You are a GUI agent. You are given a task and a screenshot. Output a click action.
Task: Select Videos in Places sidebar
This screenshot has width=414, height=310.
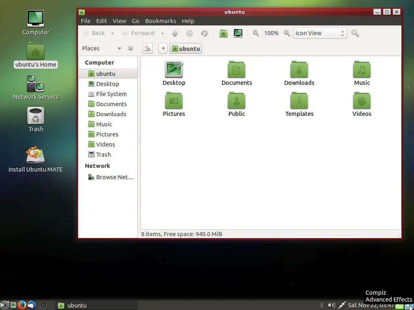pyautogui.click(x=108, y=145)
